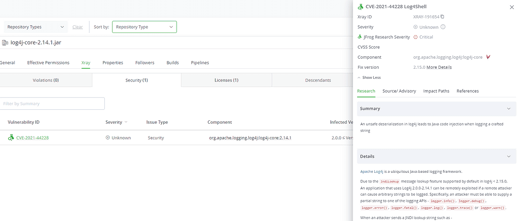
Task: Copy the Xray ID using copy icon
Action: click(443, 17)
